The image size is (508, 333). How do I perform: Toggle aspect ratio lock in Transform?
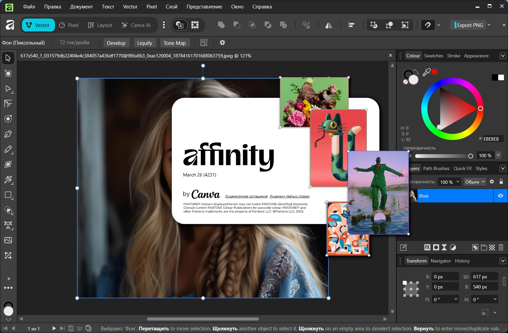click(x=504, y=281)
